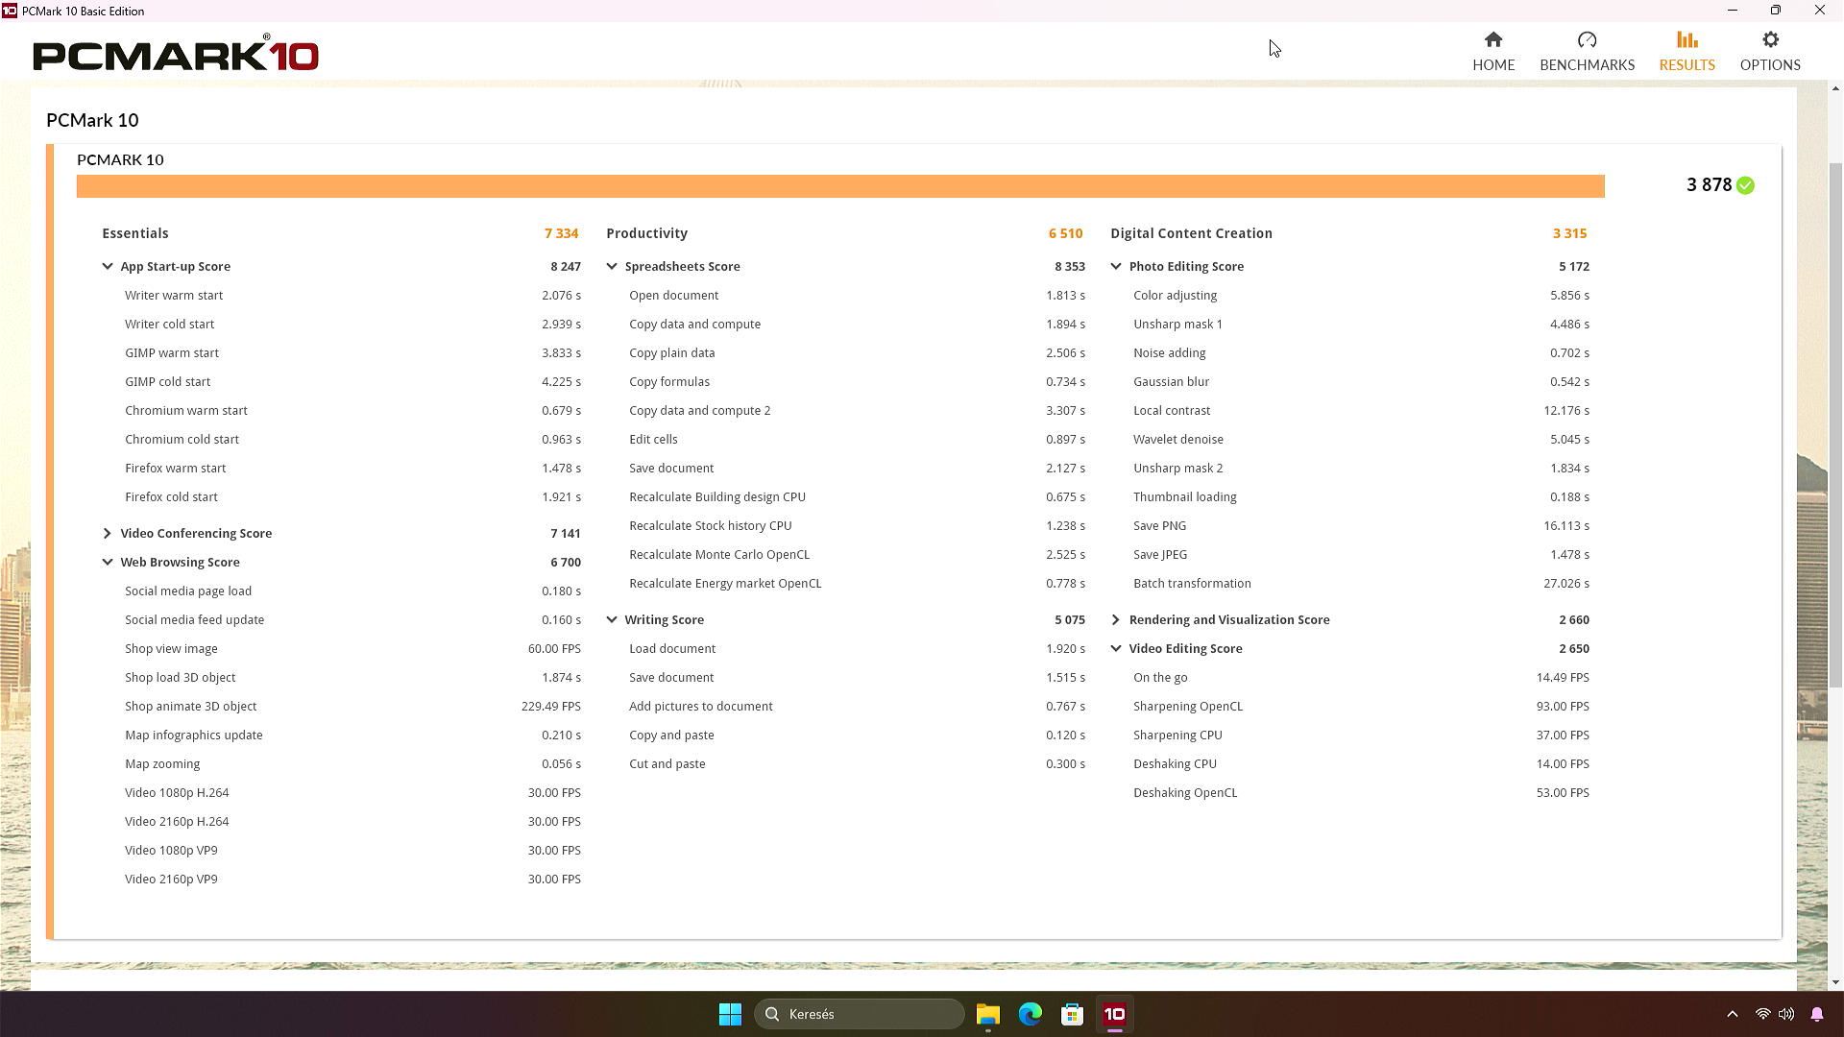Screen dimensions: 1844x1037
Task: Collapse Video Editing Score section
Action: click(x=1116, y=649)
